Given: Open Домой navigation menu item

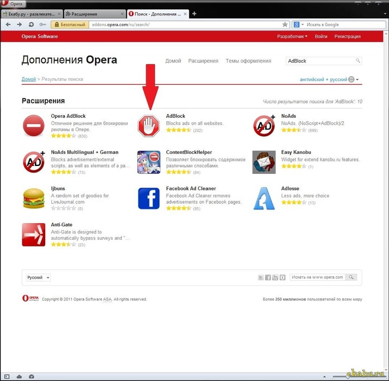Looking at the screenshot, I should coord(173,61).
